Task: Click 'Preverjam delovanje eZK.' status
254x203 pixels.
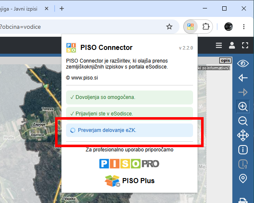Action: click(130, 130)
